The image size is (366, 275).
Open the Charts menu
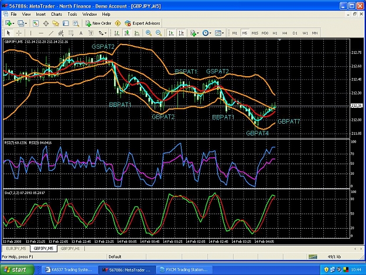tap(56, 14)
